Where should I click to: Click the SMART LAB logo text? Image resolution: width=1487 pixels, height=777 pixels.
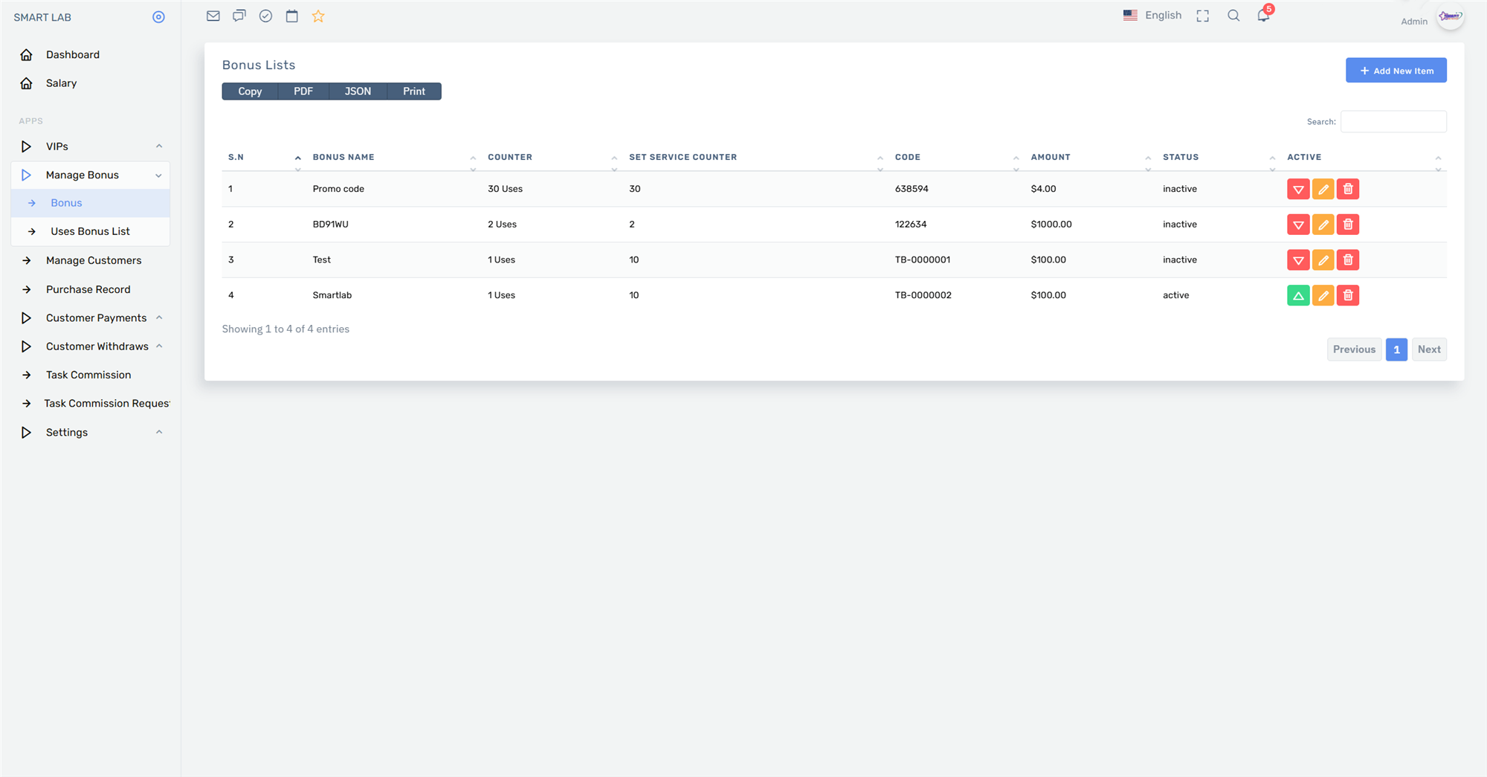point(42,17)
